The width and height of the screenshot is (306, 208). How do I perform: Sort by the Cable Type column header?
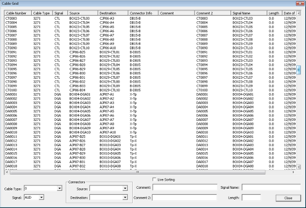(42, 13)
